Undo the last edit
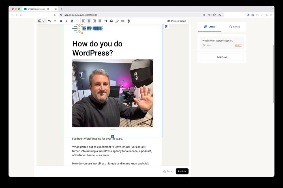Screen dimensions: 283x188 50,21
